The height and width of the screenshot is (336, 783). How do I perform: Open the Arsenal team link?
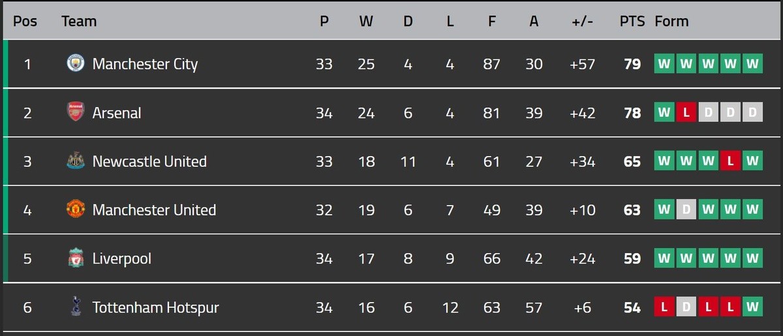[117, 113]
